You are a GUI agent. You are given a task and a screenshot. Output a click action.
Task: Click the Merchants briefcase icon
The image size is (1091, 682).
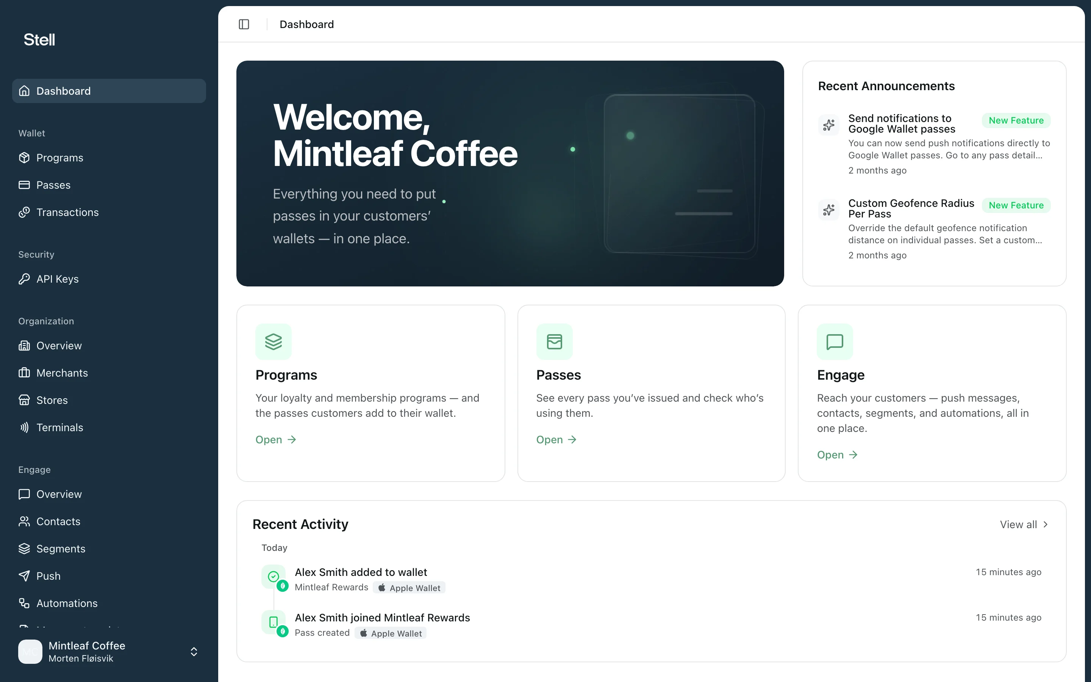(24, 373)
